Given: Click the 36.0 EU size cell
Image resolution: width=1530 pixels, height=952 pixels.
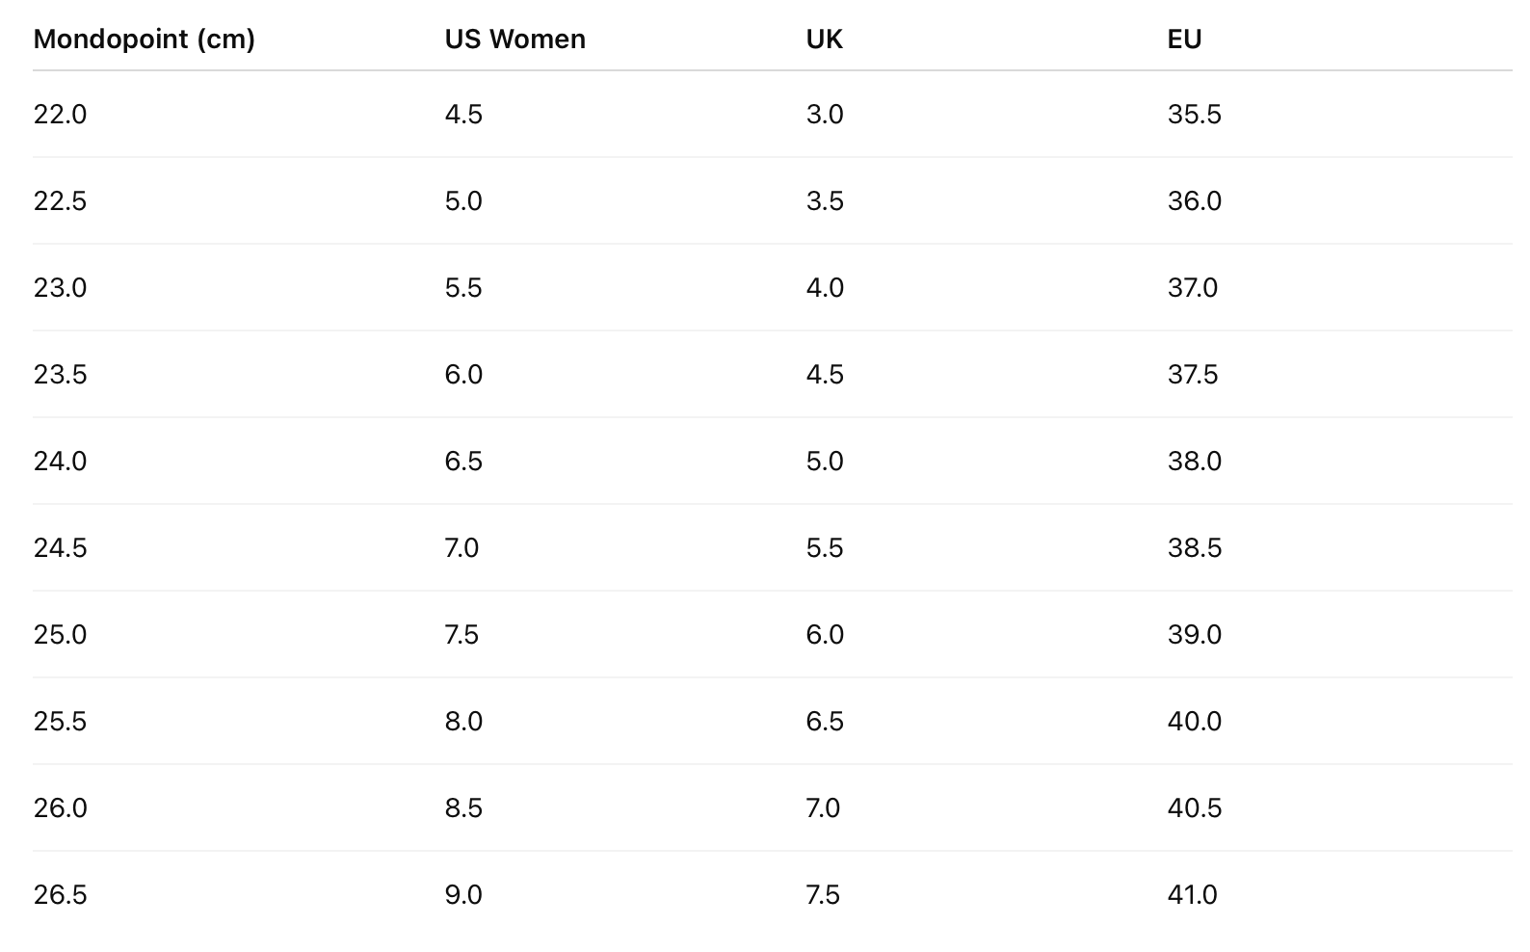Looking at the screenshot, I should (1194, 201).
